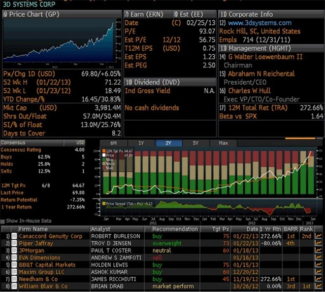
Task: Click chart icon in Piper Jaffray row
Action: 318,243
